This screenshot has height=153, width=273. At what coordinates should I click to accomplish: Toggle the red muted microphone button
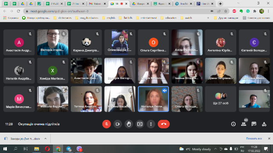[x=107, y=124]
